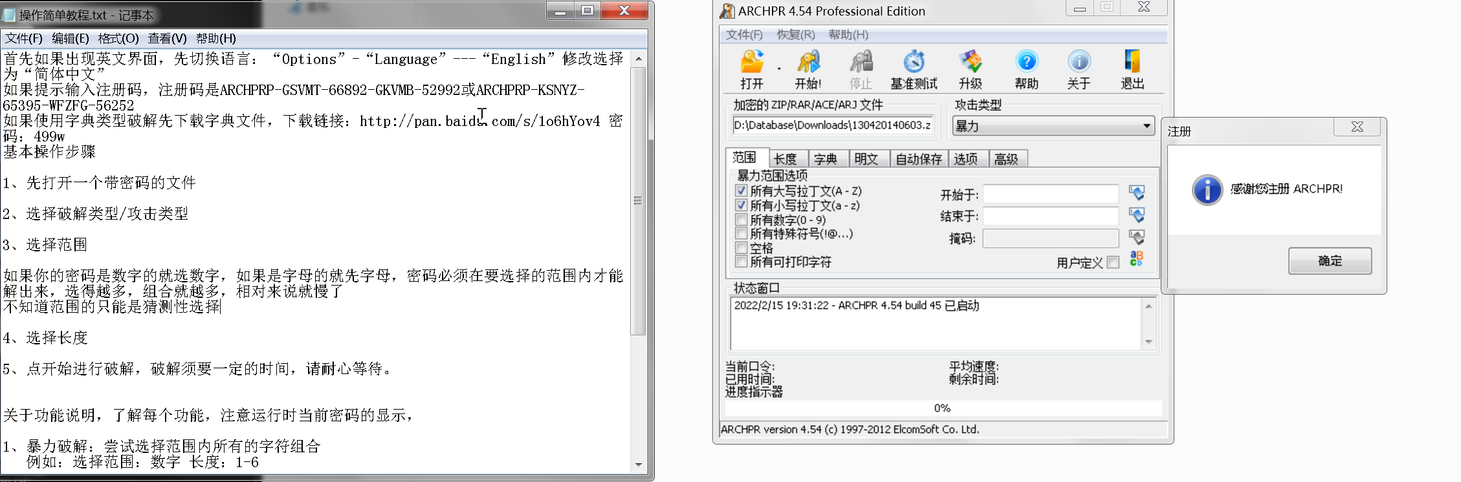Switch to the 长度 tab
1461x482 pixels.
[x=785, y=159]
